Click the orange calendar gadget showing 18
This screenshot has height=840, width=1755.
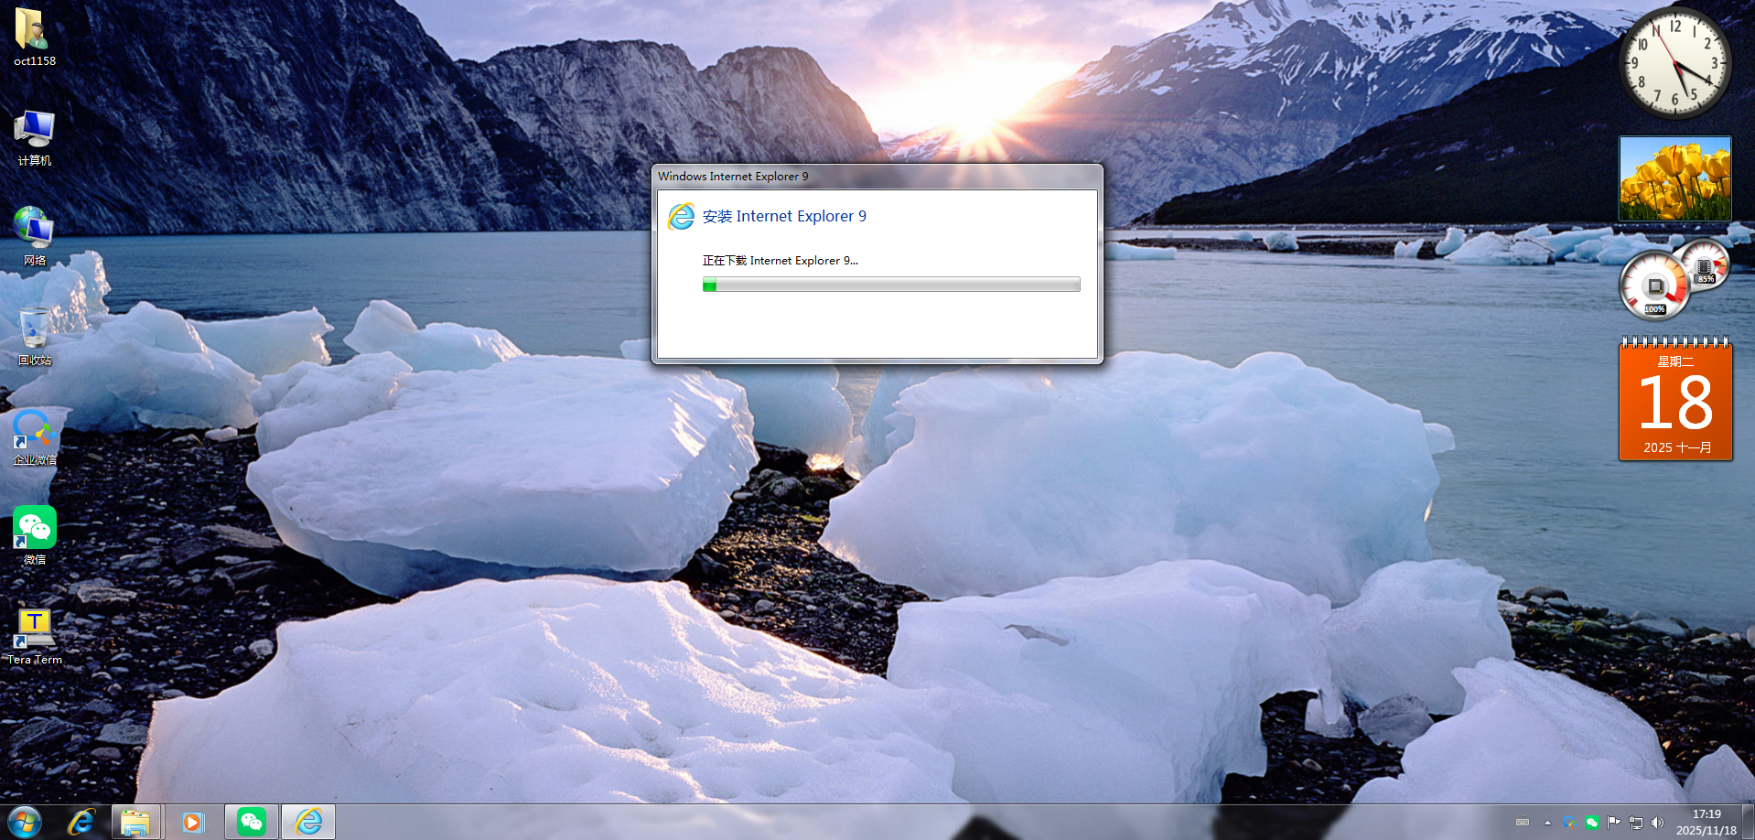coord(1674,401)
